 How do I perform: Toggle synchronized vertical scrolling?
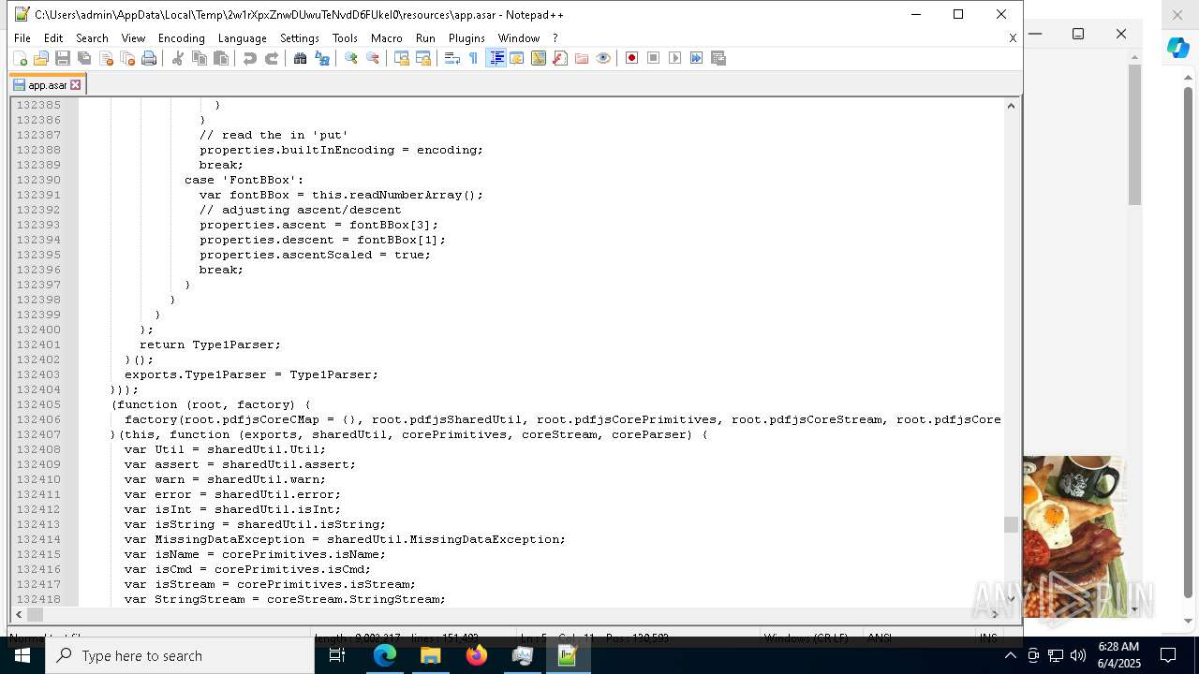pos(402,58)
